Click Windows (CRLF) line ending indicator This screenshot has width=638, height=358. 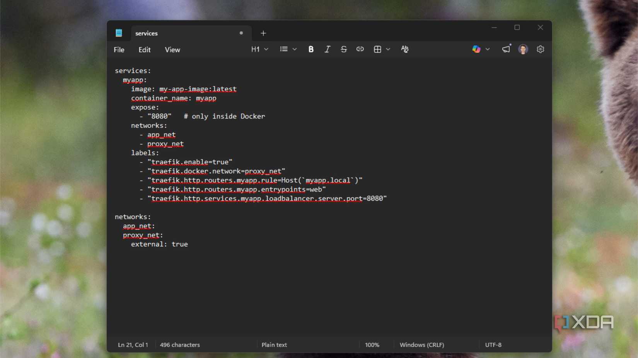tap(422, 345)
